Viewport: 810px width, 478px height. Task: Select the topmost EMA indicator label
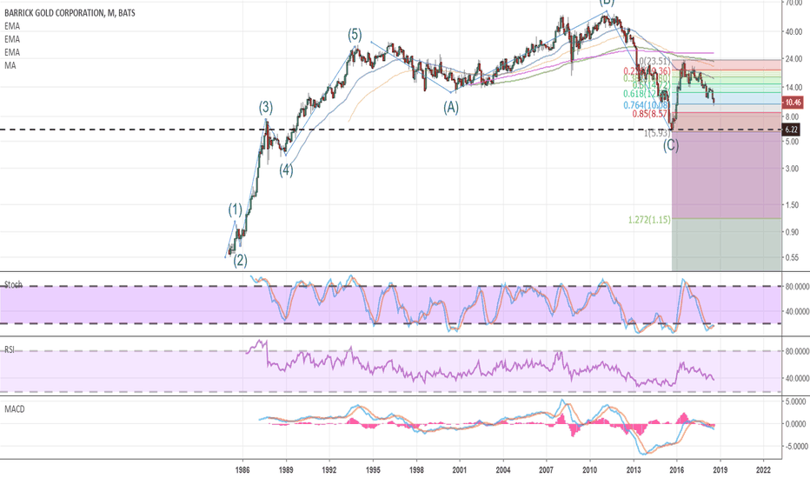[x=12, y=26]
